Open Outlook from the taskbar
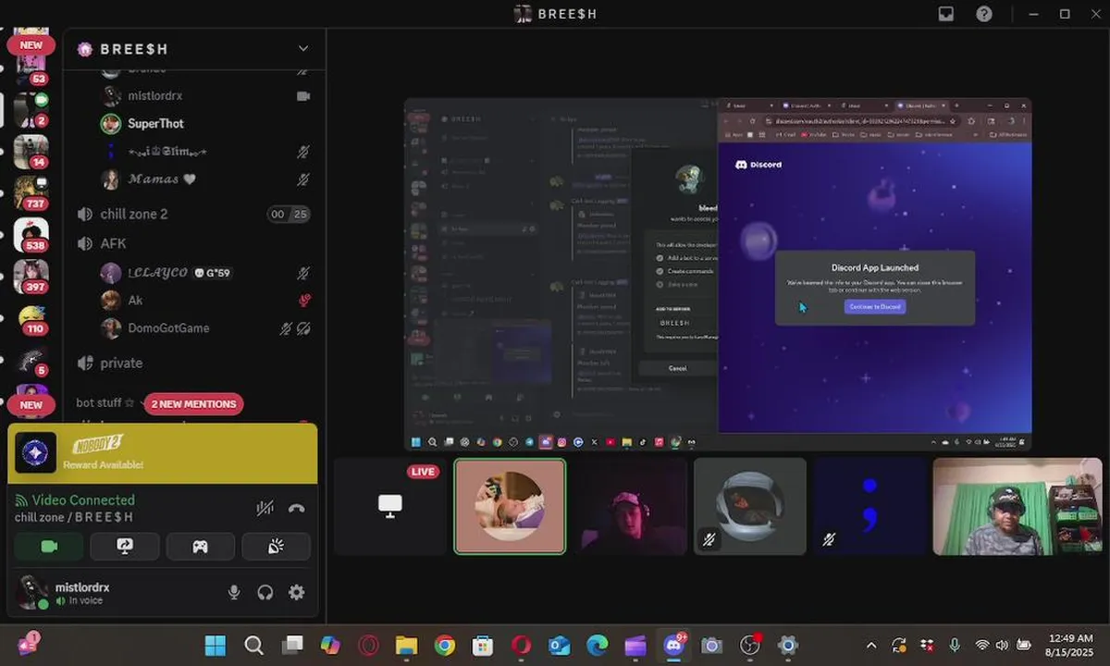 [560, 646]
